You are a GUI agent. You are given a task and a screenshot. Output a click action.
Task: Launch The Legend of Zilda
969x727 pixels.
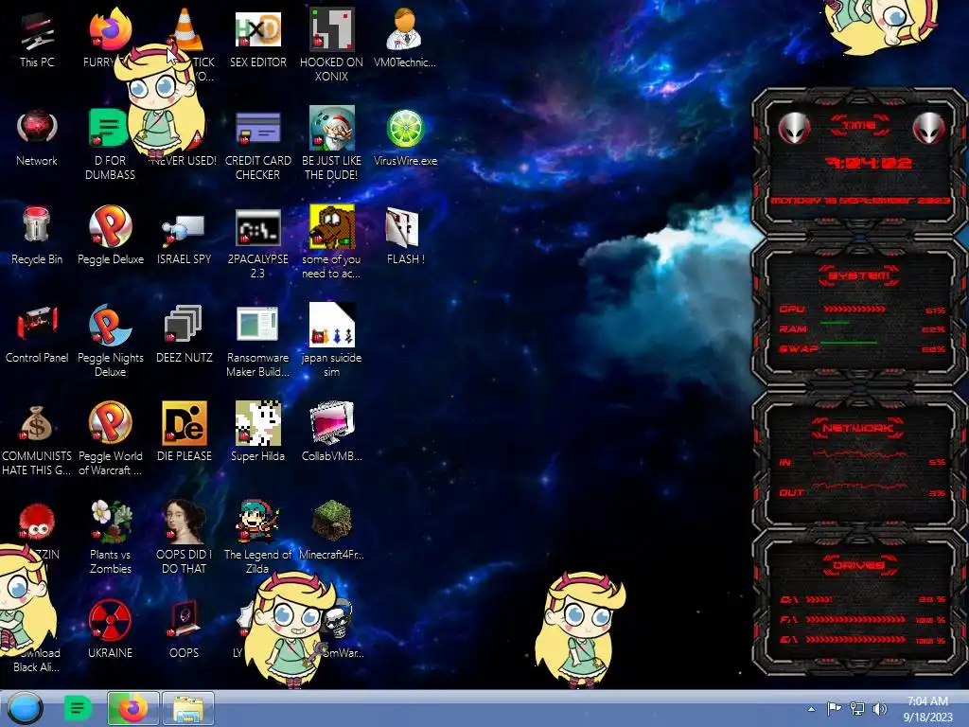[257, 538]
